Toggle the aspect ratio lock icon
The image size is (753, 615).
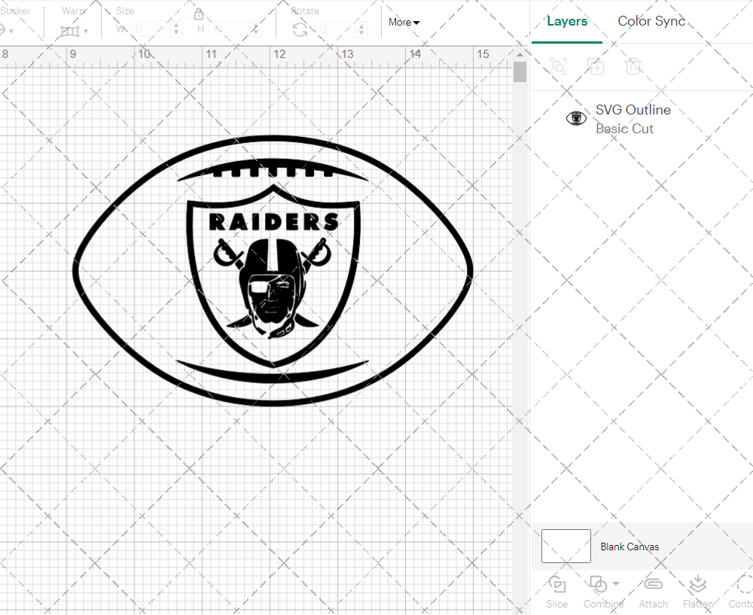pos(198,14)
